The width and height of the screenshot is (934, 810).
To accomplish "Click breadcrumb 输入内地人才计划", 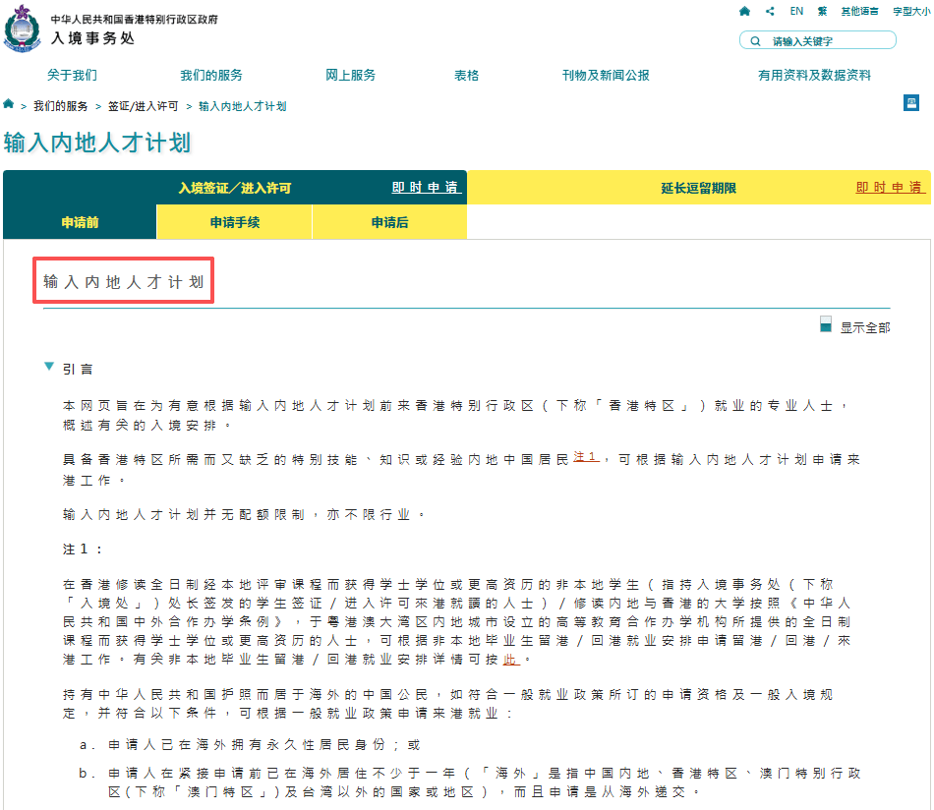I will click(243, 106).
